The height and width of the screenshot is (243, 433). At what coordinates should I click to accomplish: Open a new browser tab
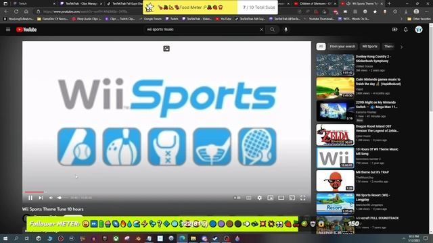pyautogui.click(x=389, y=3)
